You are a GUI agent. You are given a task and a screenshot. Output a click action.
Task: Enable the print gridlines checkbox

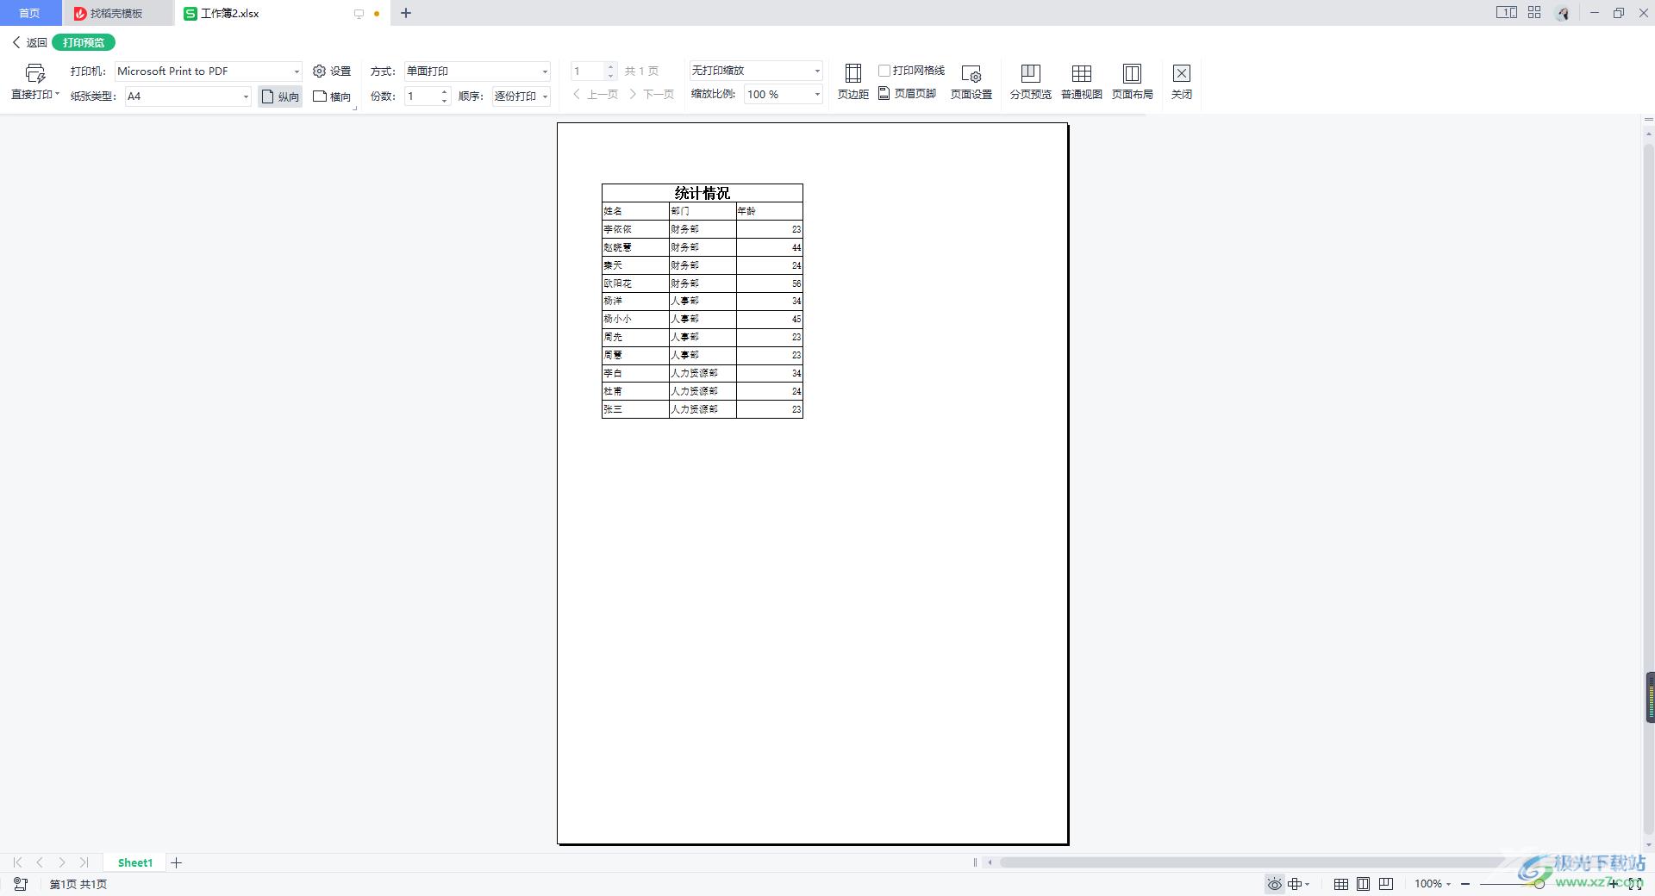[x=884, y=71]
